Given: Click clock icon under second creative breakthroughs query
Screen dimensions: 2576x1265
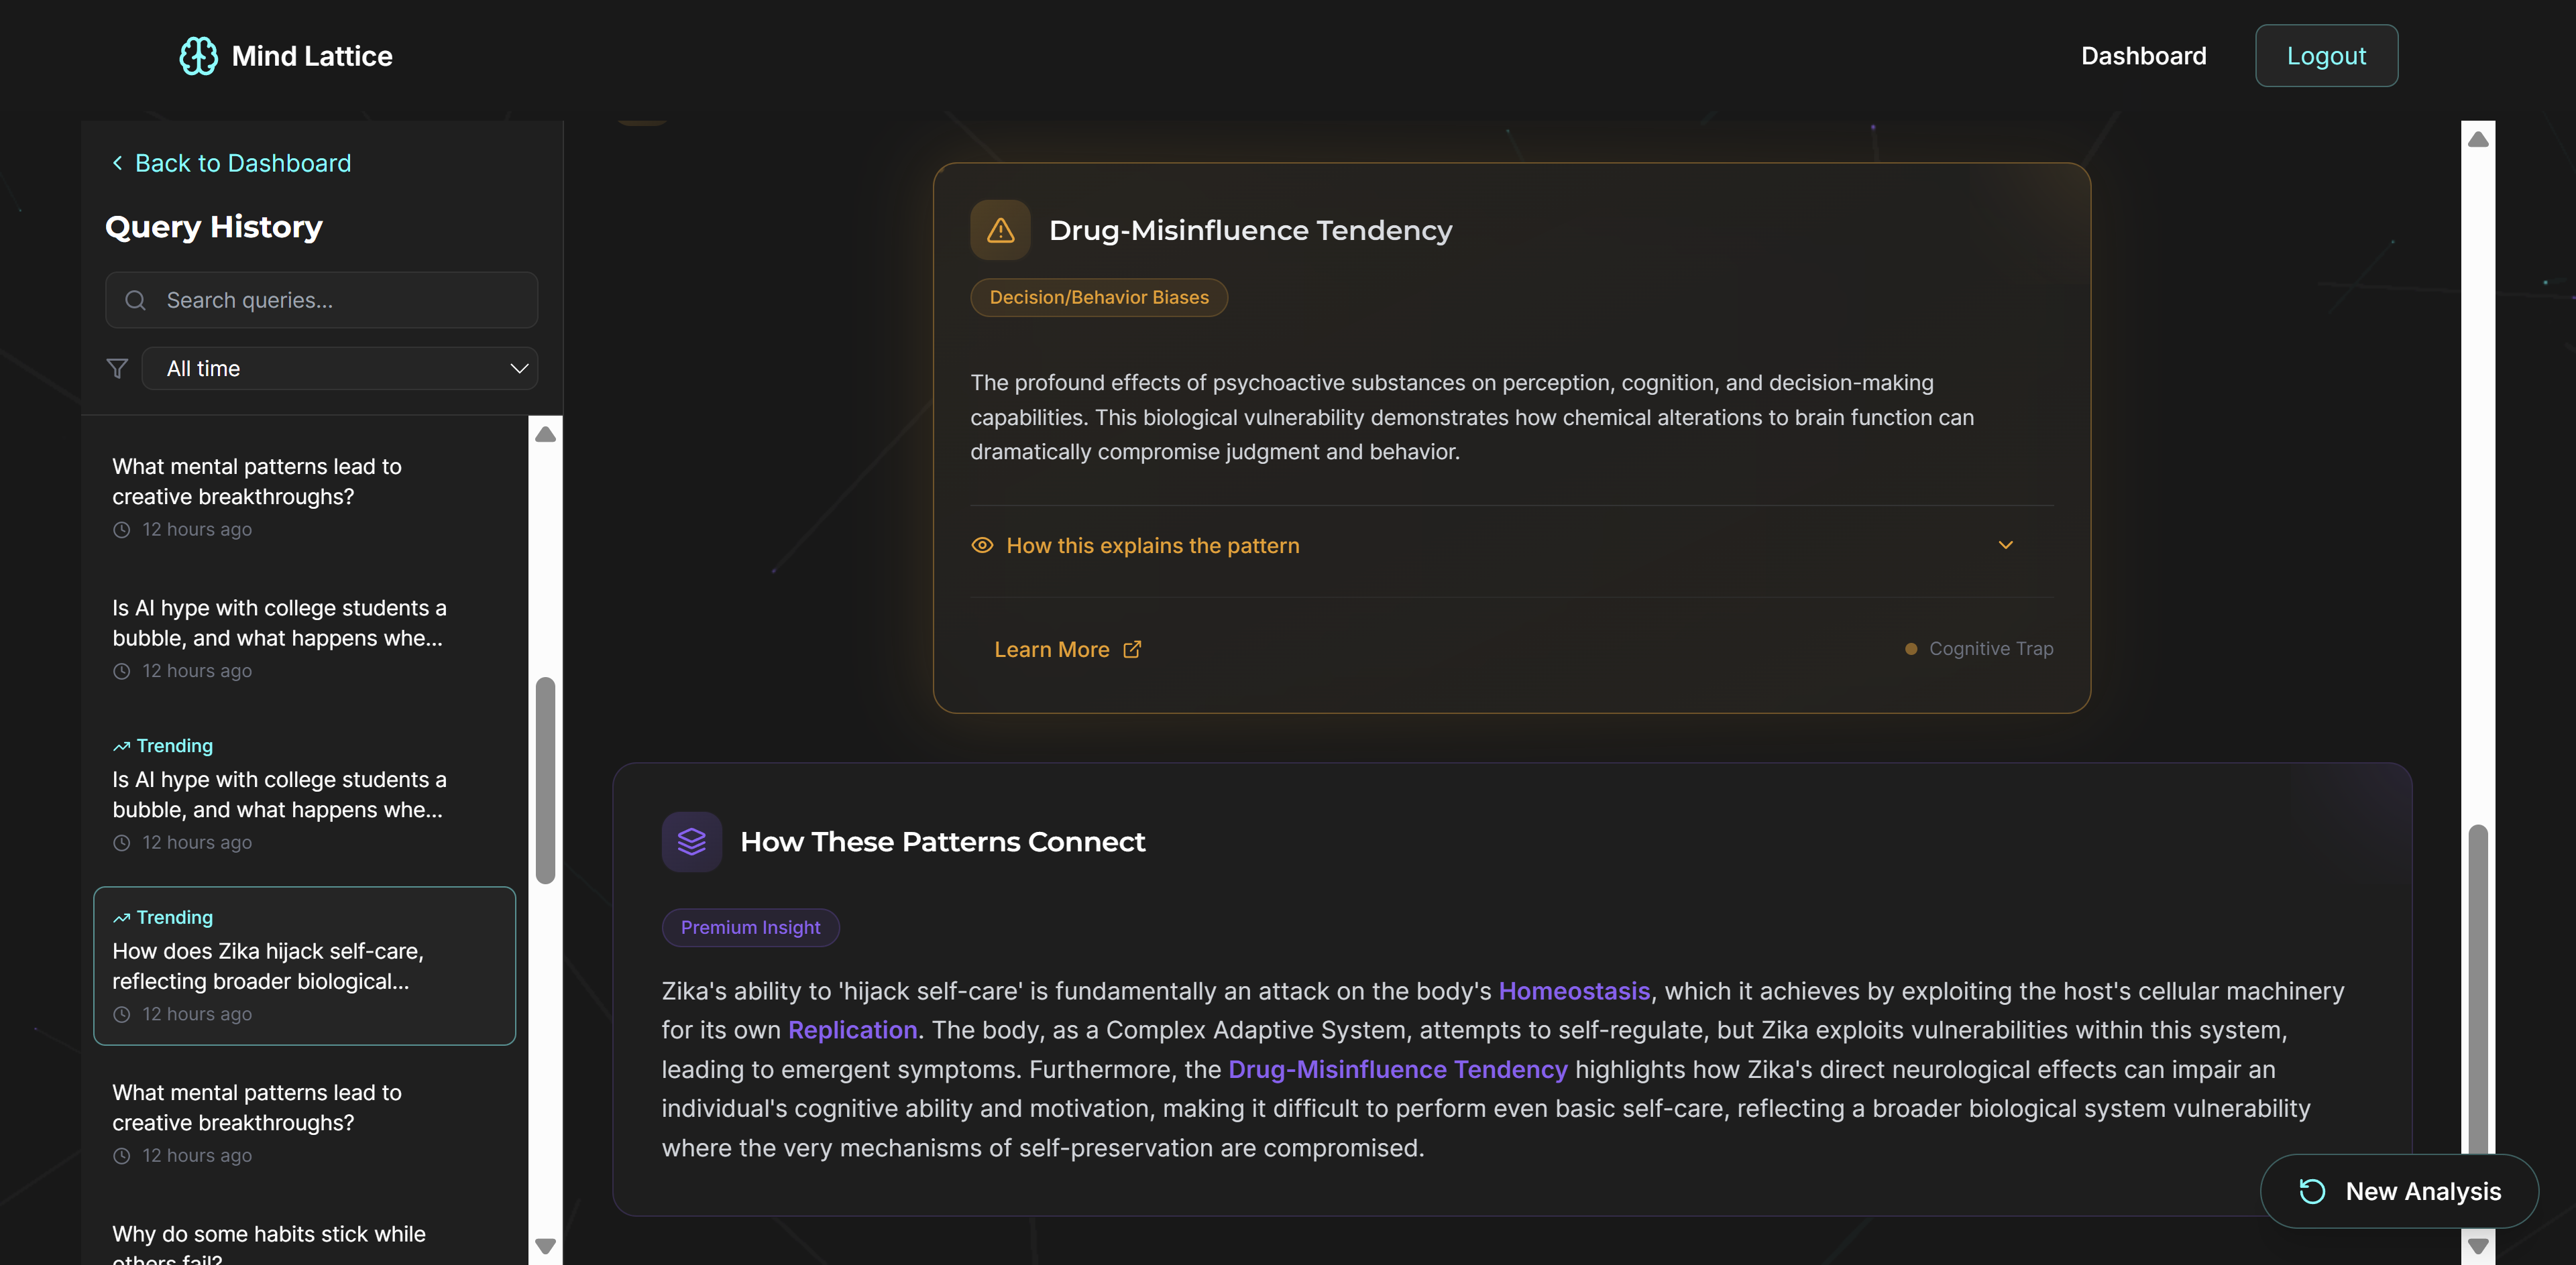Looking at the screenshot, I should 122,1156.
